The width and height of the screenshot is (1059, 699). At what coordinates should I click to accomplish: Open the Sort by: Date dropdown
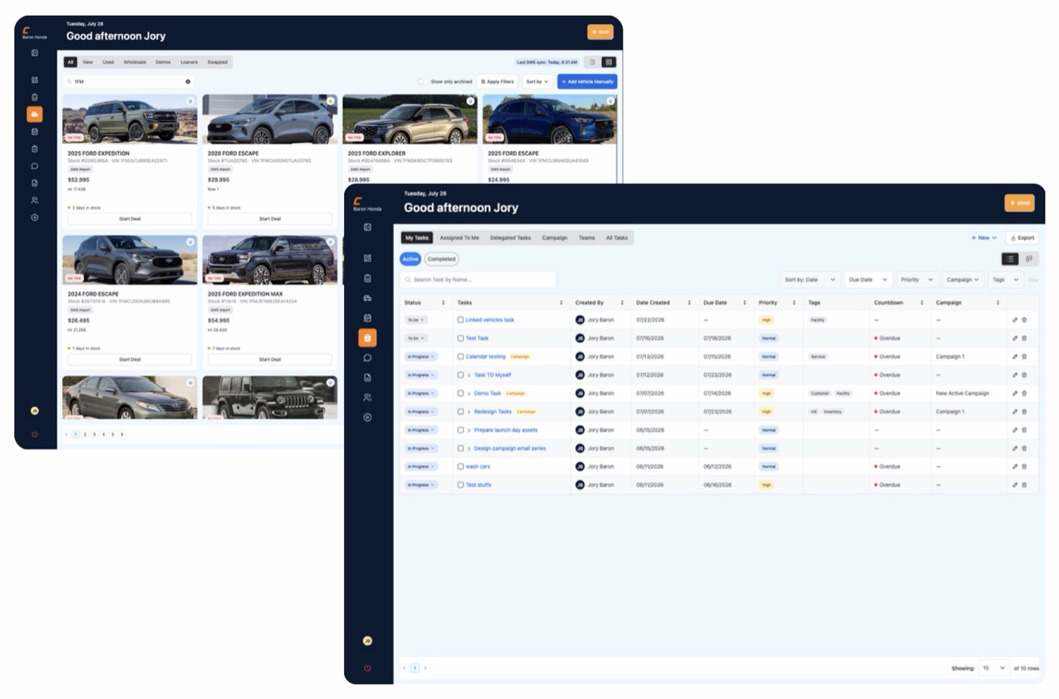(809, 280)
